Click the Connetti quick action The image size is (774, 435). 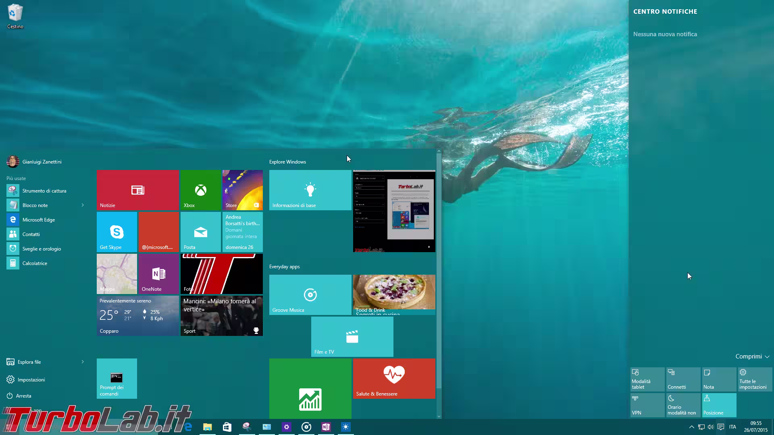click(683, 379)
